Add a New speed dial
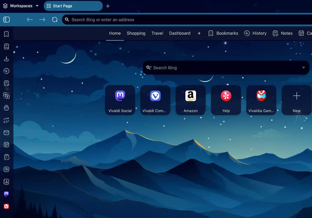Screen dimensions: 312x218 [x=296, y=100]
